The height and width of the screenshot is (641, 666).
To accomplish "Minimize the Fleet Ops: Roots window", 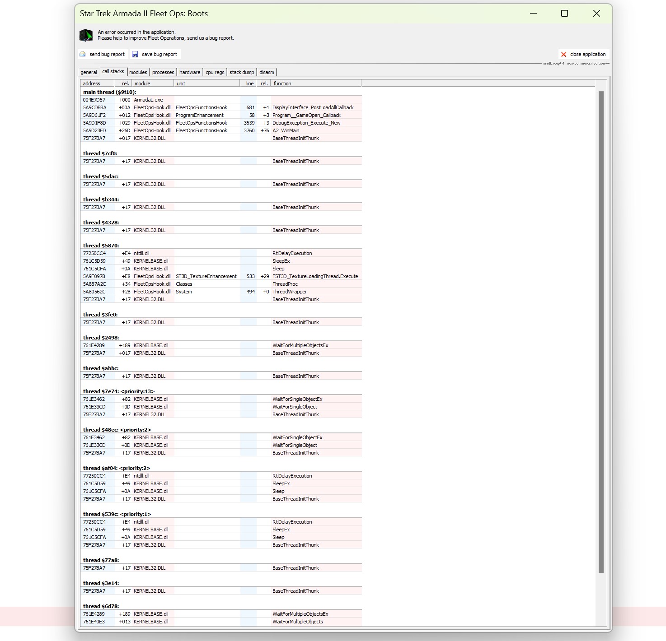I will point(533,14).
